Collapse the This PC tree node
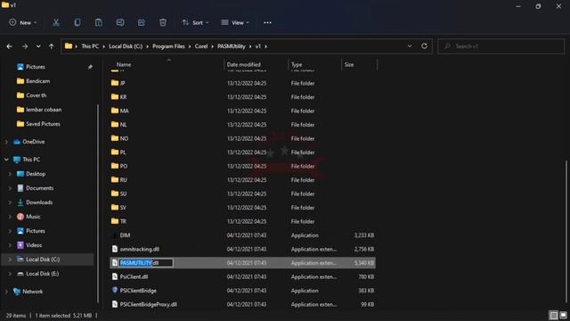Viewport: 570px width, 321px height. point(6,160)
